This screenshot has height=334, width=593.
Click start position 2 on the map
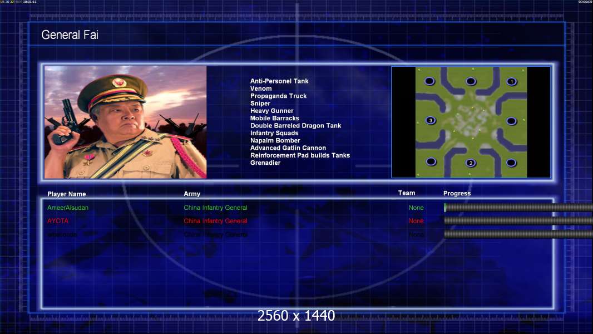(471, 163)
